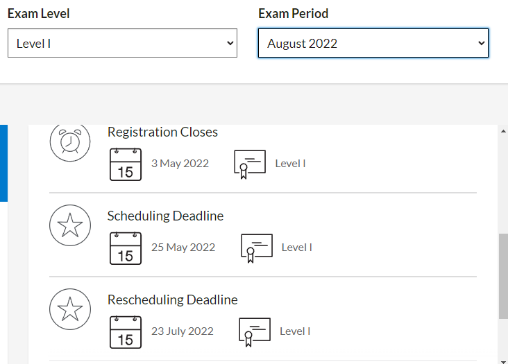Click the certificate icon beside 3 May Level I
Viewport: 508px width, 364px height.
point(250,164)
